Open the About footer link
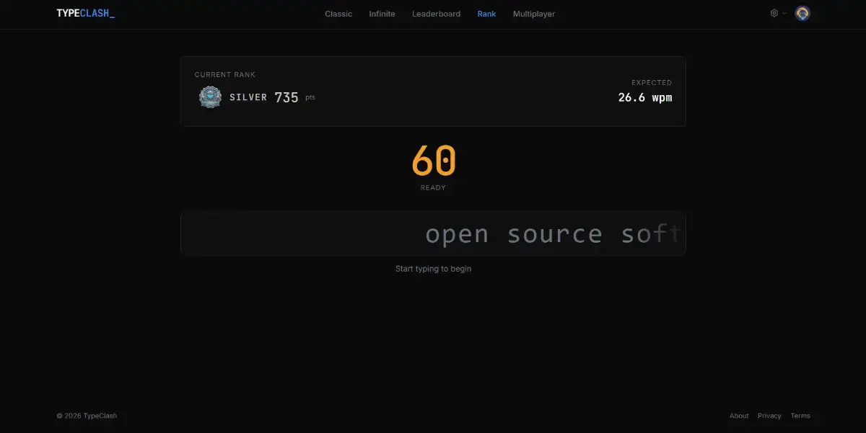The width and height of the screenshot is (866, 433). [x=739, y=416]
